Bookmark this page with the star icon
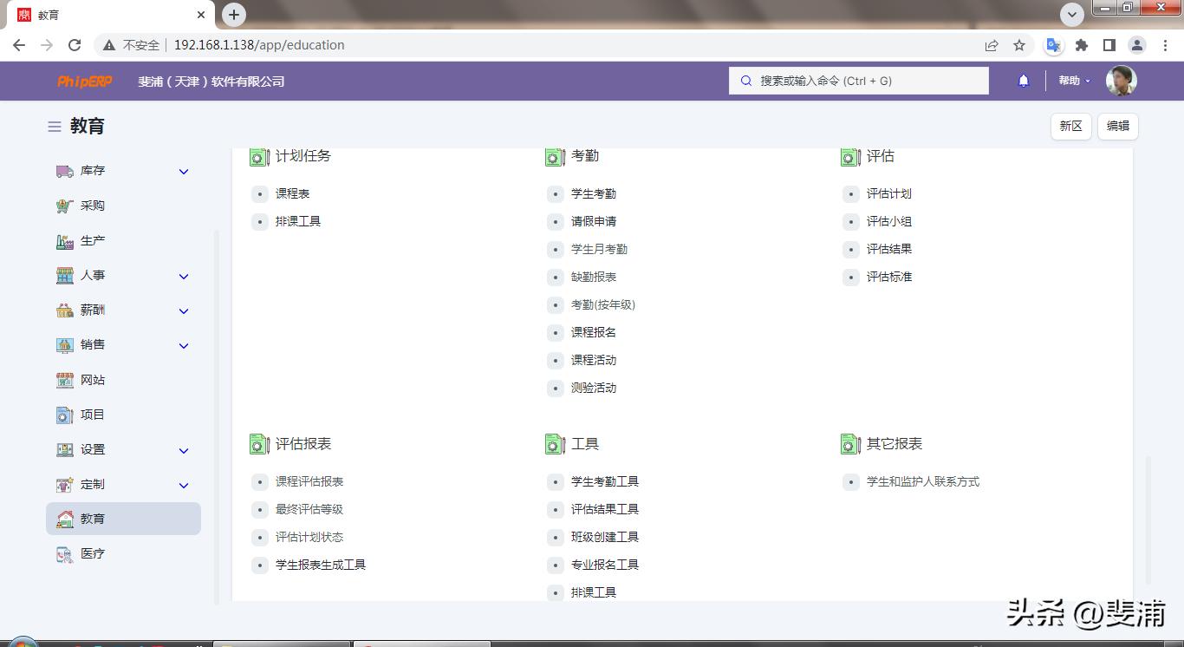The width and height of the screenshot is (1184, 647). 1019,45
